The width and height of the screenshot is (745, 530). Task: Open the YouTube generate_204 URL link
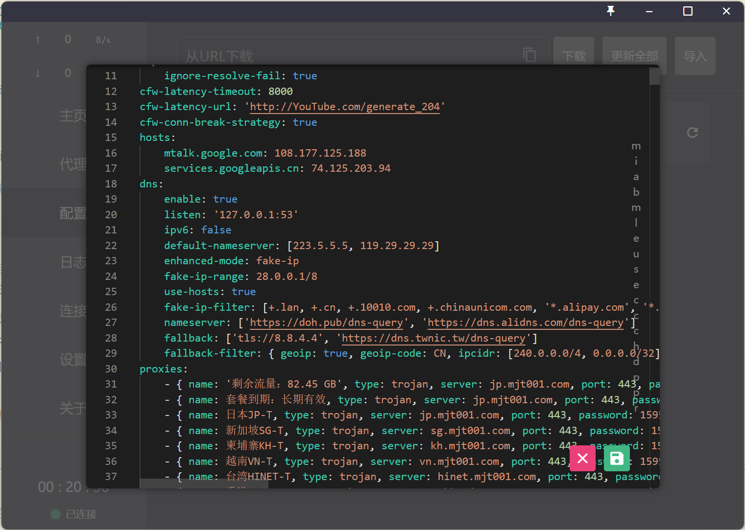pos(345,107)
